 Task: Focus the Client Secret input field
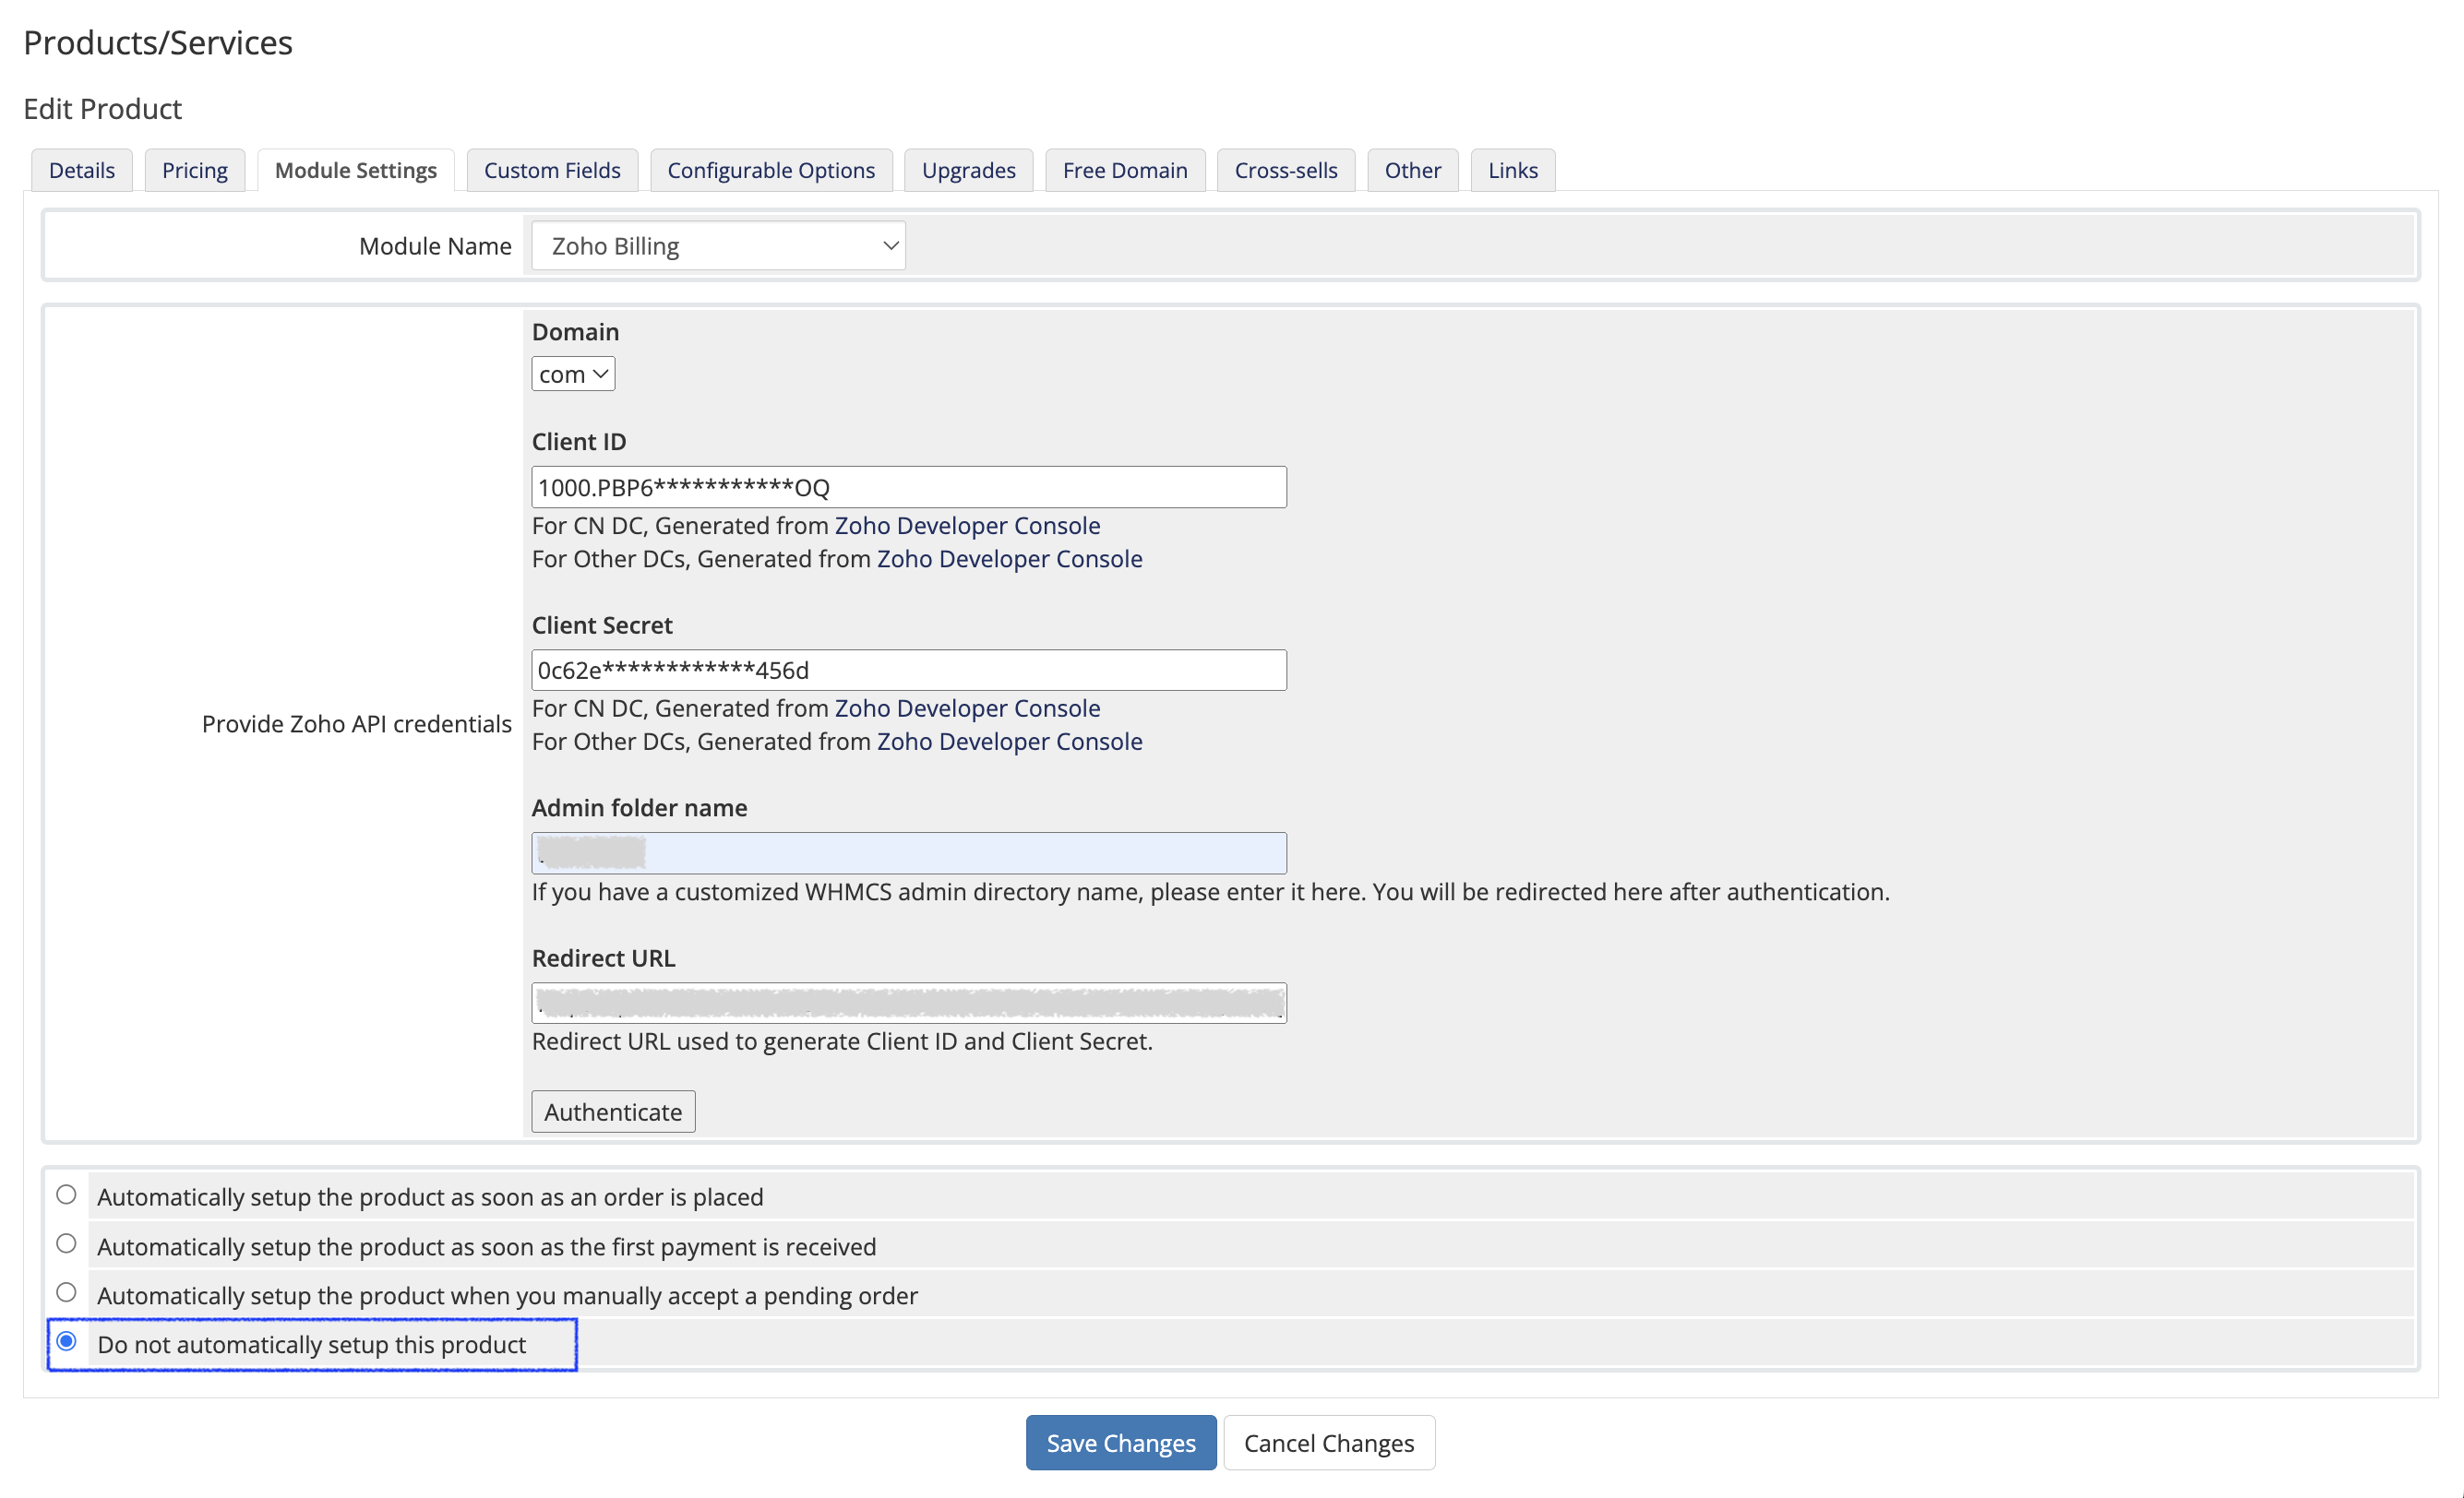(908, 671)
